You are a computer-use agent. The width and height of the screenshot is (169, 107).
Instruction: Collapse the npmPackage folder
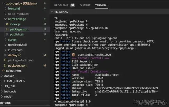[x=5, y=19]
